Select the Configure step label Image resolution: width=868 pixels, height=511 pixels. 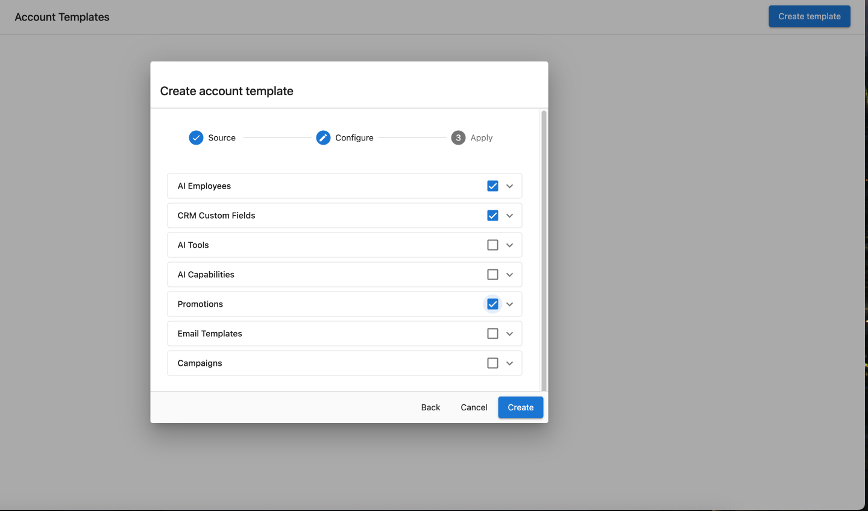(354, 138)
